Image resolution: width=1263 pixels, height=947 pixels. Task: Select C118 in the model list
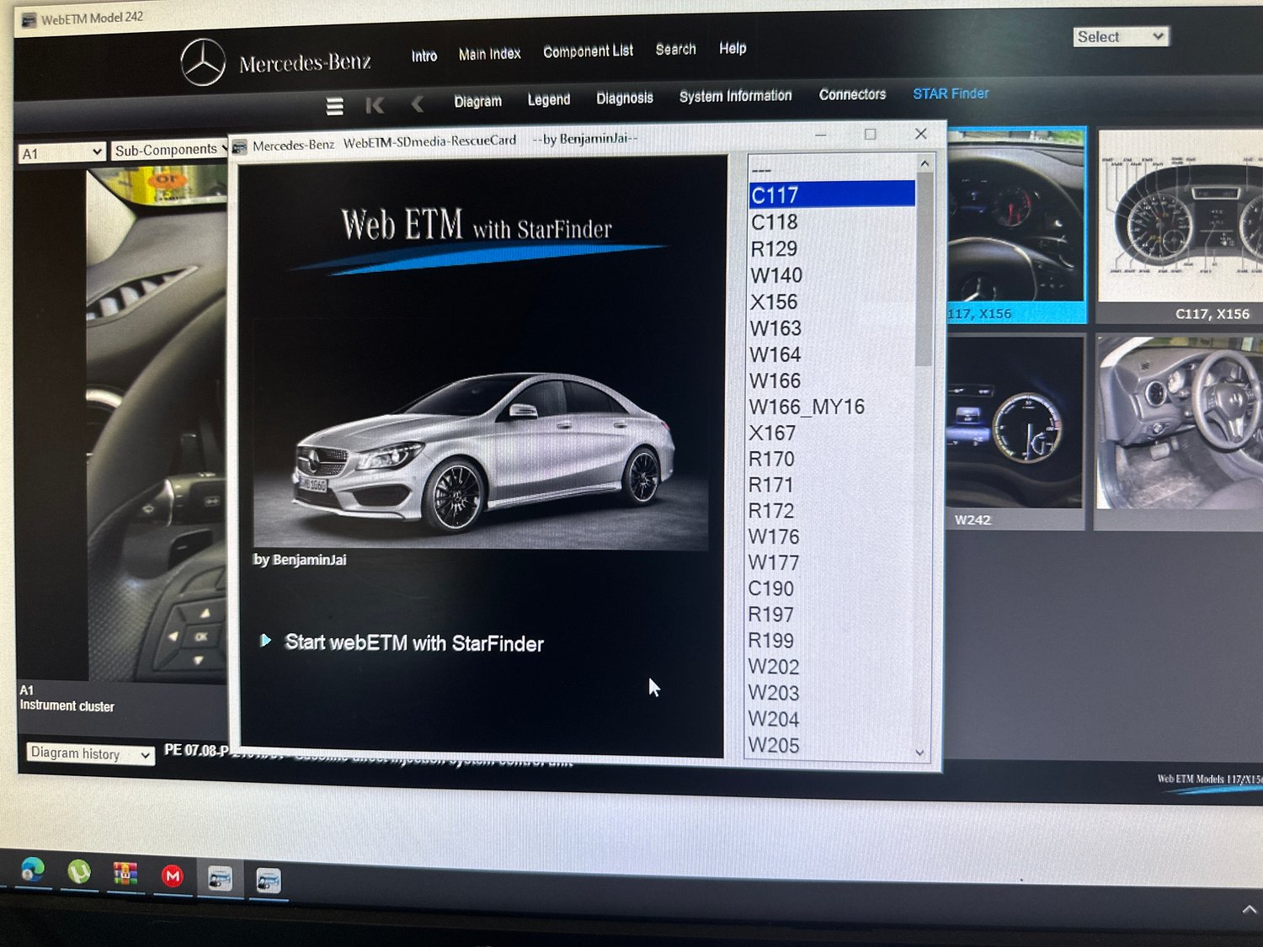point(832,221)
